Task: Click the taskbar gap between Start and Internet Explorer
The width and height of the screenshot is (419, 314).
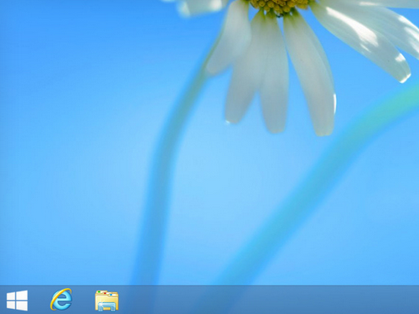Action: point(39,300)
